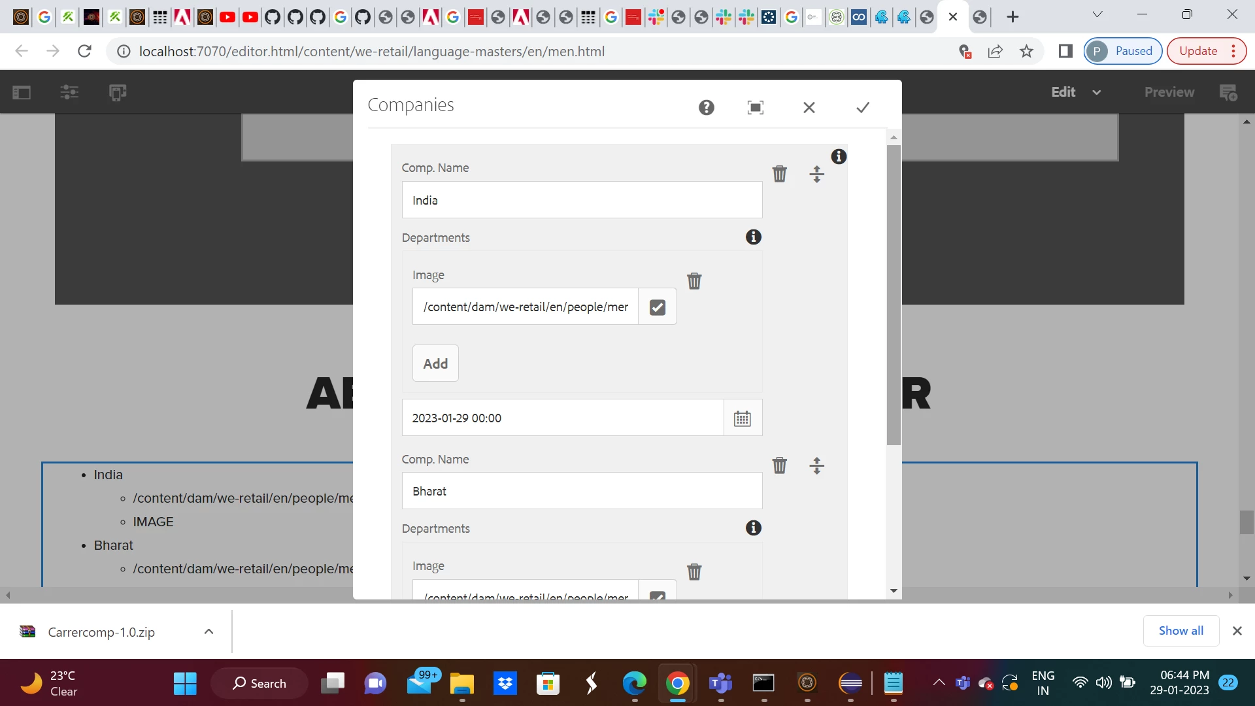The image size is (1255, 706).
Task: Open the Edit mode dropdown chevron
Action: coord(1096,92)
